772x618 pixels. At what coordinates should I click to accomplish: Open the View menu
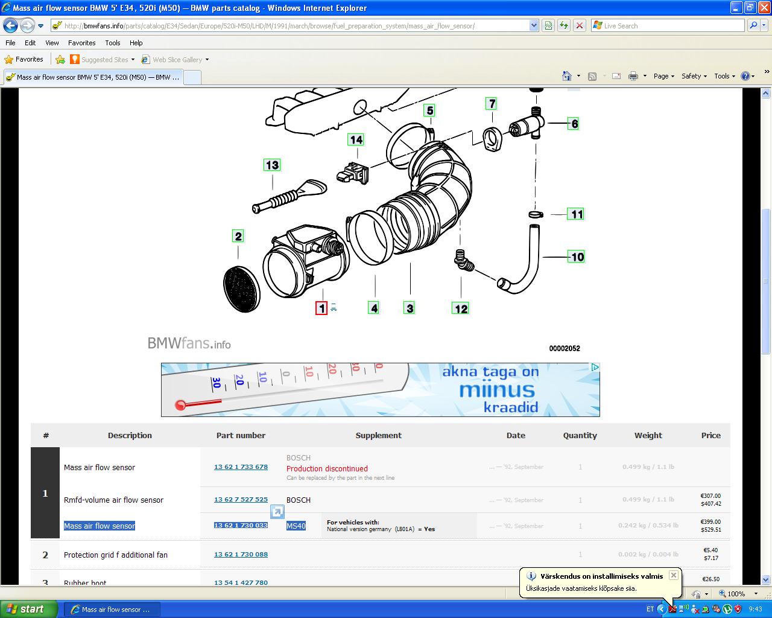[52, 43]
